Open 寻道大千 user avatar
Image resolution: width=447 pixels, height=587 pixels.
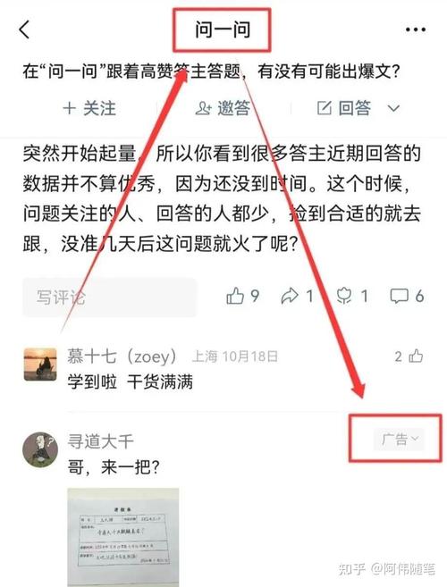[40, 449]
